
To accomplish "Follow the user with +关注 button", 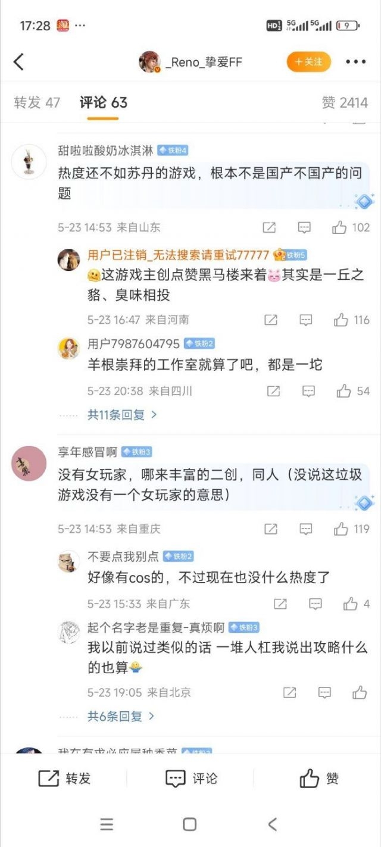I will tap(308, 62).
